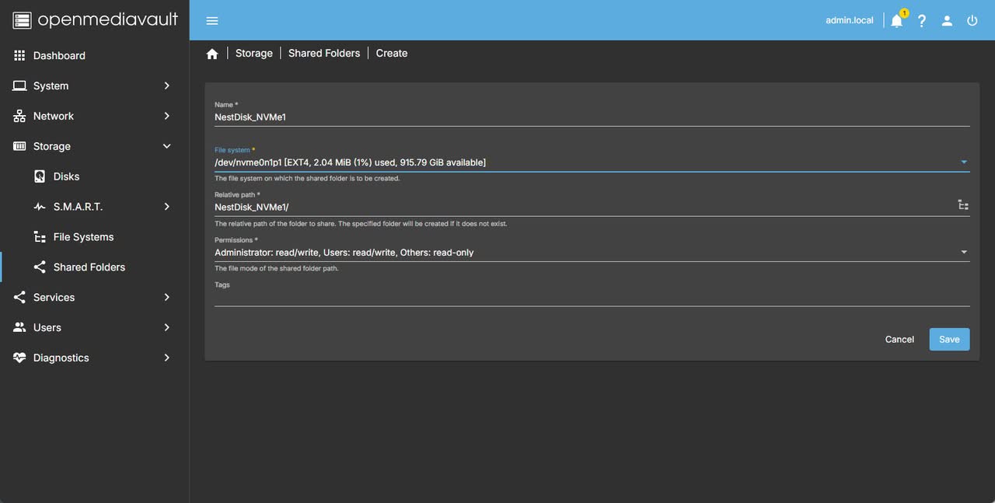995x503 pixels.
Task: Open the Diagnostics menu entry
Action: (x=94, y=358)
